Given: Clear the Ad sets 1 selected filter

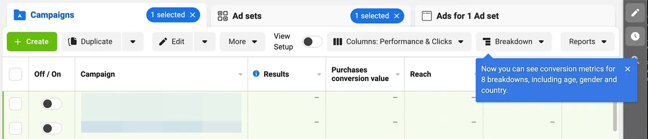Looking at the screenshot, I should [397, 16].
